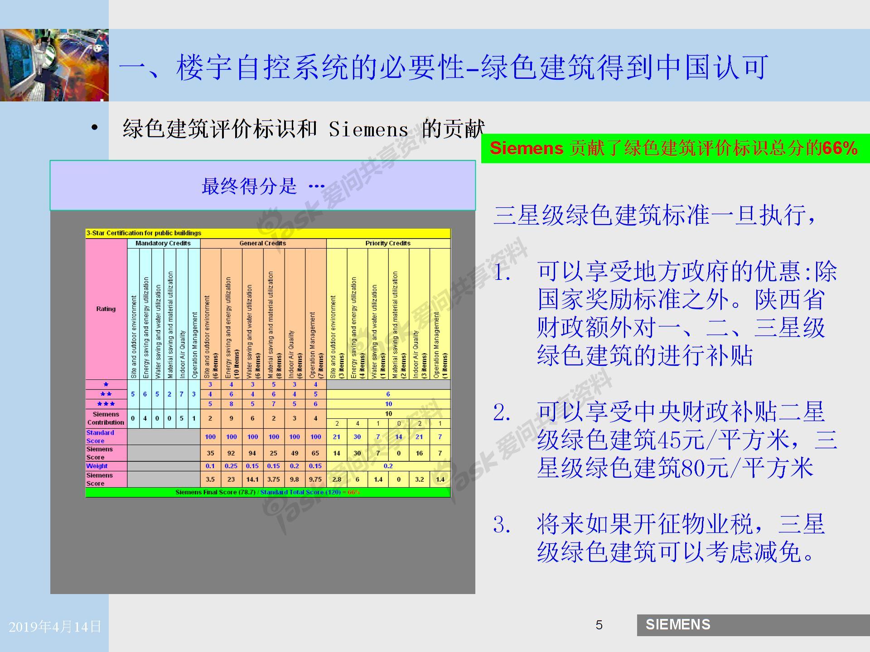Click the Siemens Contribution row label

(106, 418)
